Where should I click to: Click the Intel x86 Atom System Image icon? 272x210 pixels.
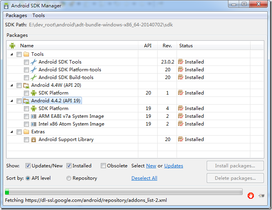pyautogui.click(x=34, y=124)
